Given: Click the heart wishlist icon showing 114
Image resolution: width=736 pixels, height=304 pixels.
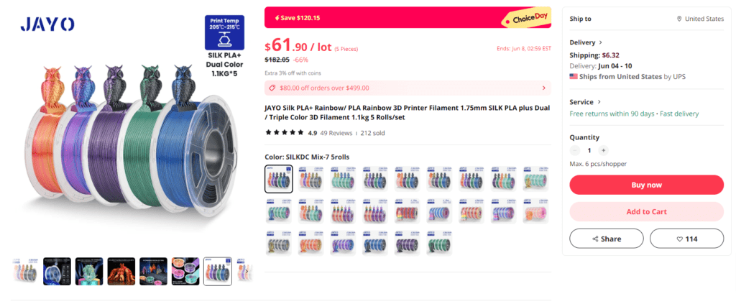Looking at the screenshot, I should [679, 239].
